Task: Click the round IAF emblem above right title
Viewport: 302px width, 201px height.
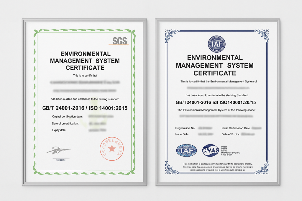Action: [x=216, y=44]
